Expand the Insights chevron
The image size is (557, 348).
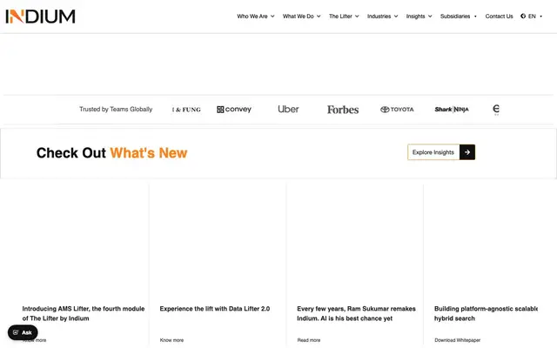click(430, 17)
